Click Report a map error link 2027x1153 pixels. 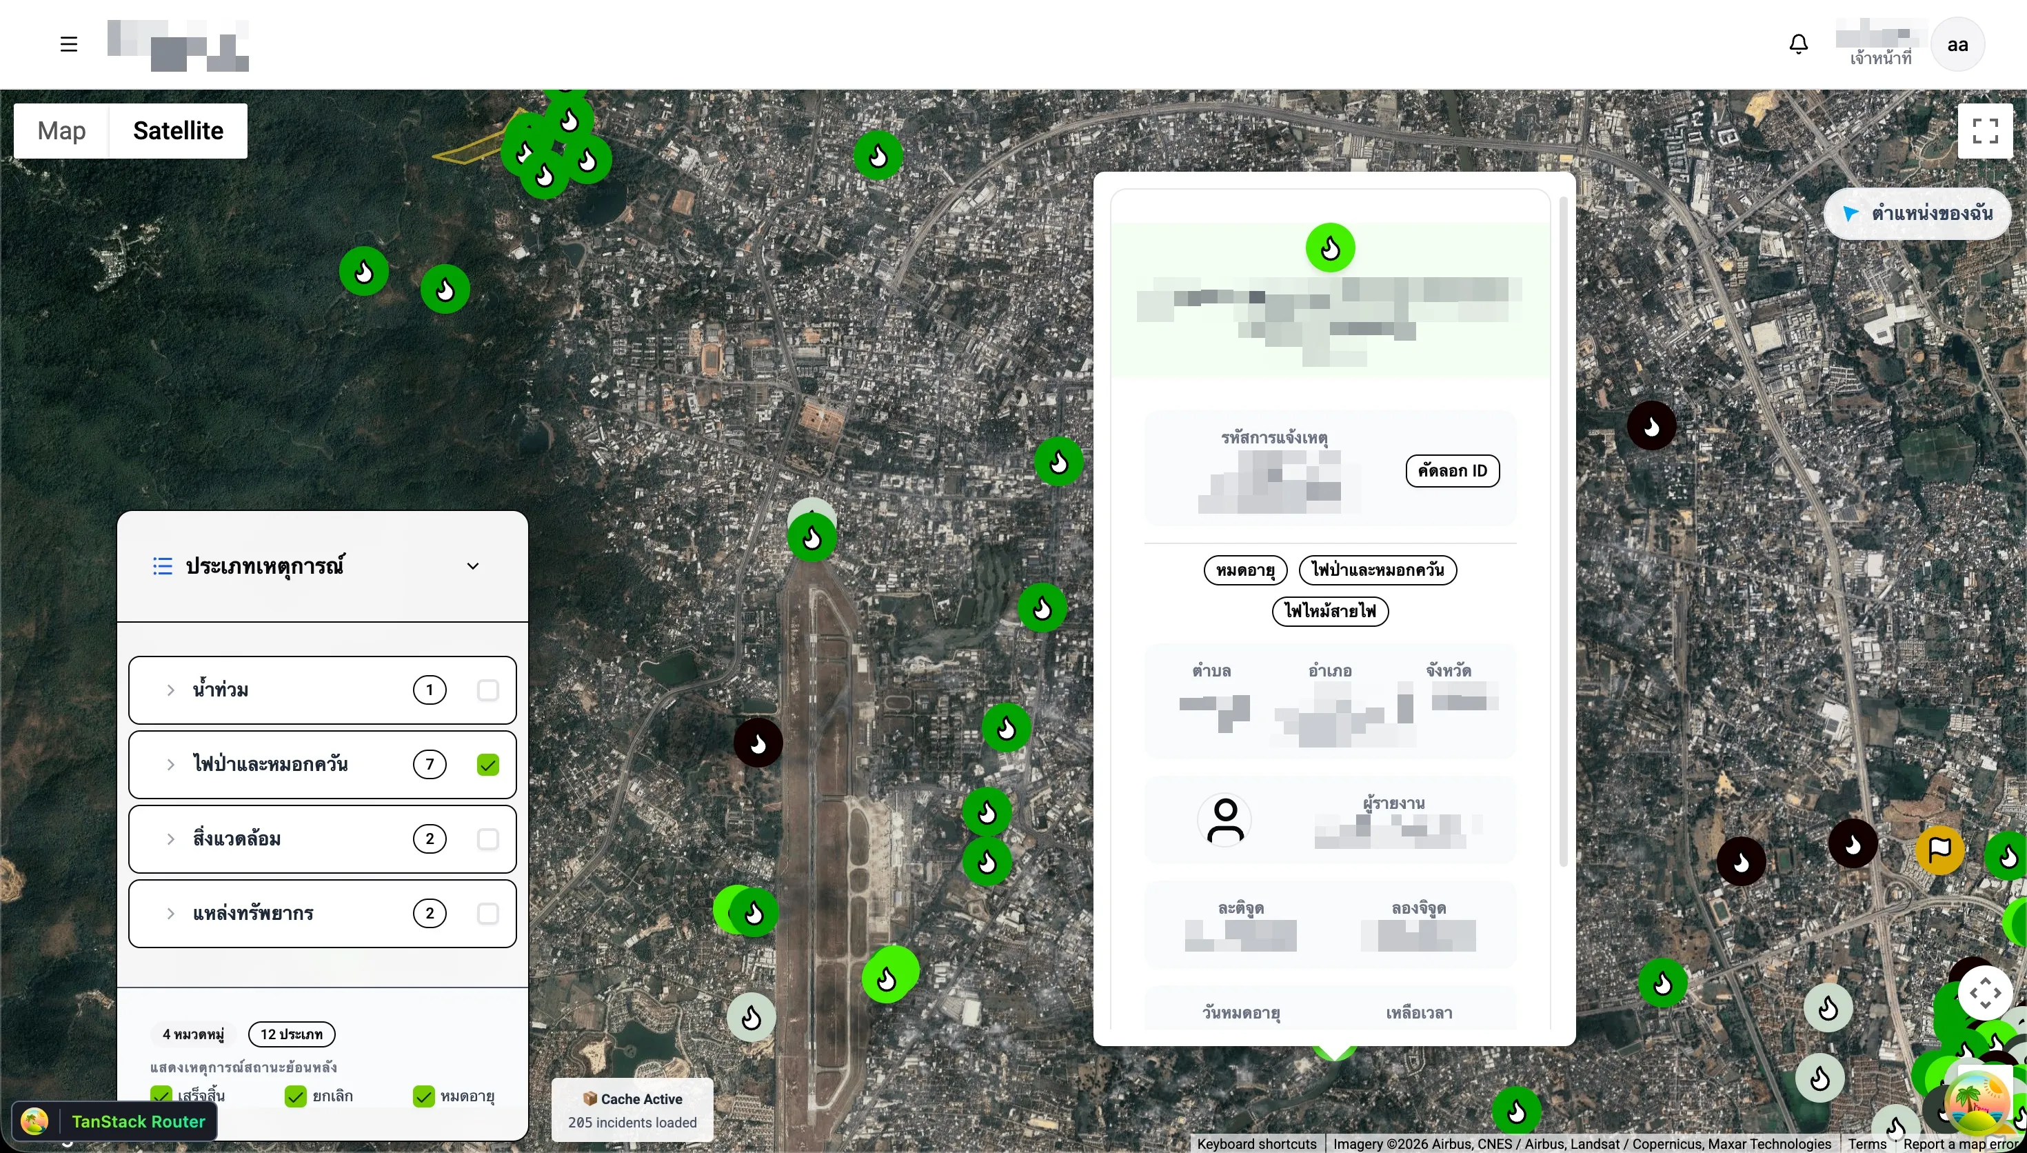(1962, 1144)
